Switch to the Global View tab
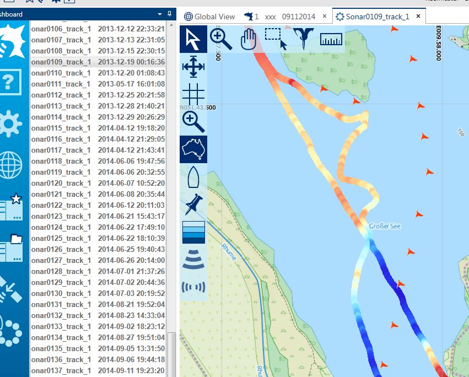Screen dimensions: 469x377 [x=209, y=17]
